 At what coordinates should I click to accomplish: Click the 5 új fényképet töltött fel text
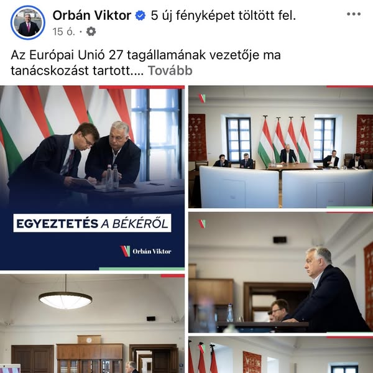[223, 16]
